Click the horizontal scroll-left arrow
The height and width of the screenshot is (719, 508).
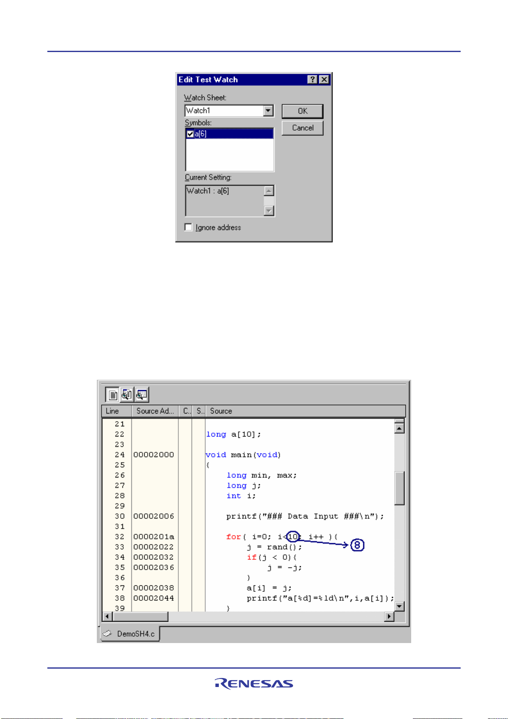108,617
